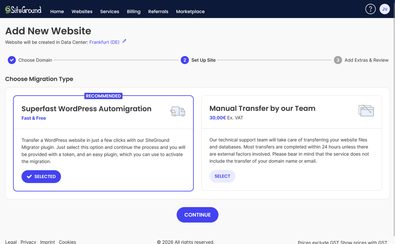Image resolution: width=395 pixels, height=244 pixels.
Task: Open the Websites menu item
Action: point(82,11)
